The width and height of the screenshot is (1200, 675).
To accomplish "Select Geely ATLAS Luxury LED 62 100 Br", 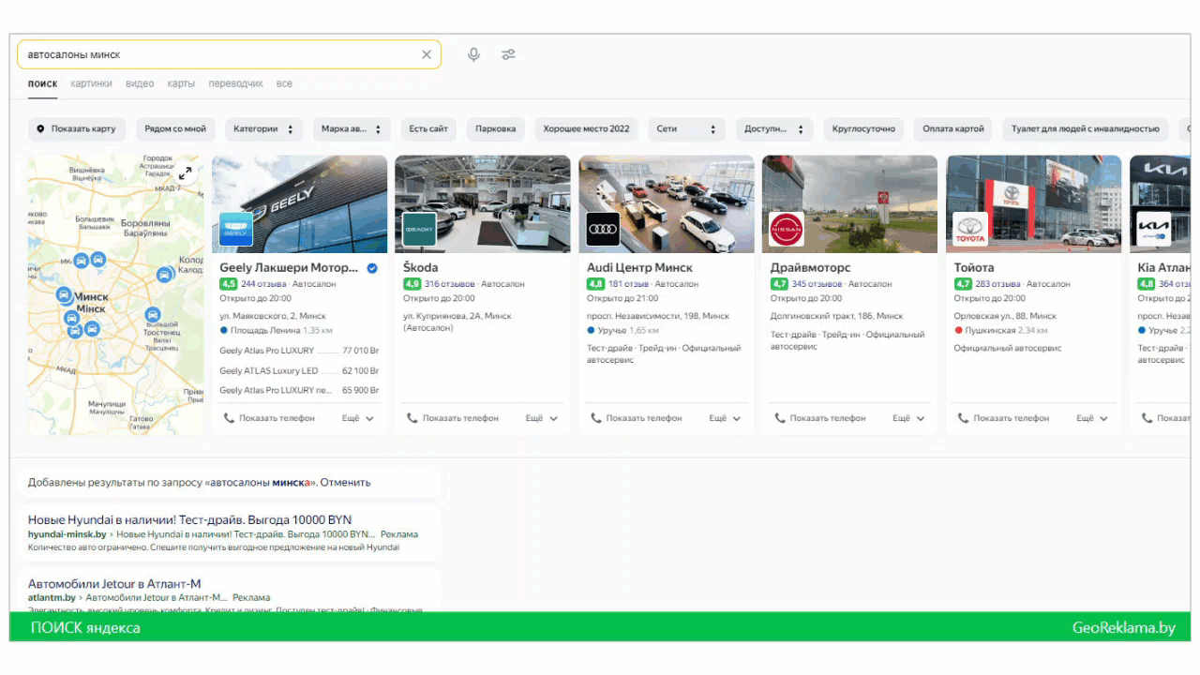I will click(299, 370).
